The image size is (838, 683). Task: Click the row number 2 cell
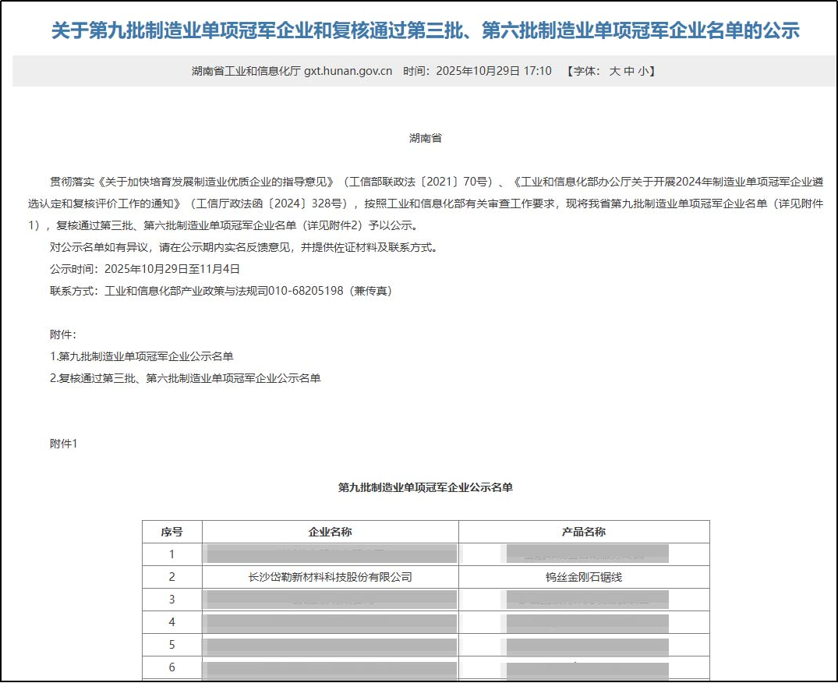coord(172,577)
